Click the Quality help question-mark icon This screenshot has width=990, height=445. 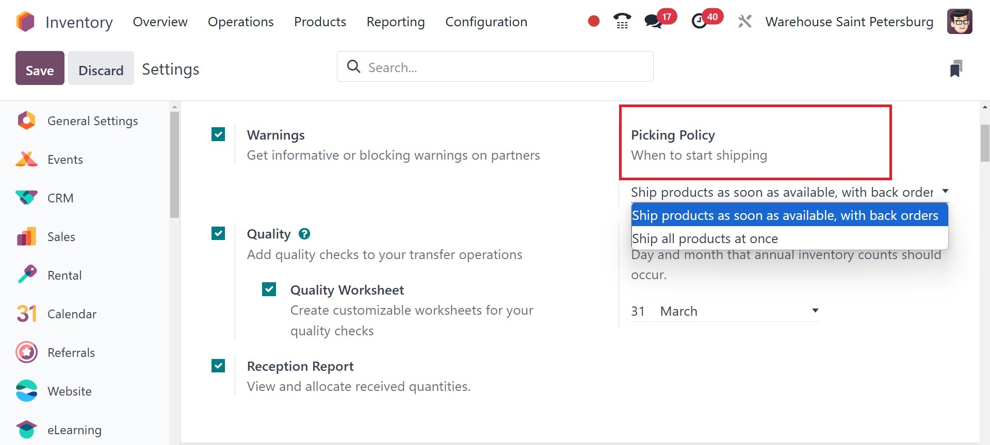click(x=304, y=234)
